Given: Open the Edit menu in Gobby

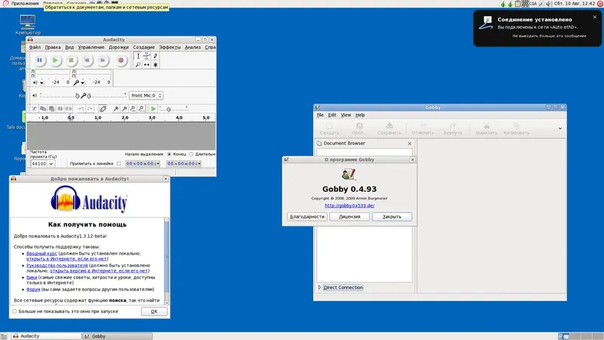Looking at the screenshot, I should [332, 115].
